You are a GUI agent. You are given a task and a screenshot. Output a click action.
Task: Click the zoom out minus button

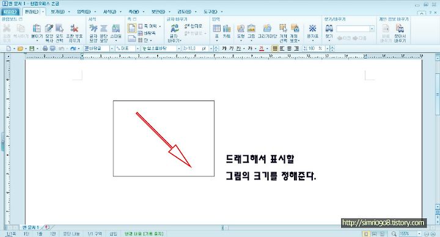(x=427, y=233)
